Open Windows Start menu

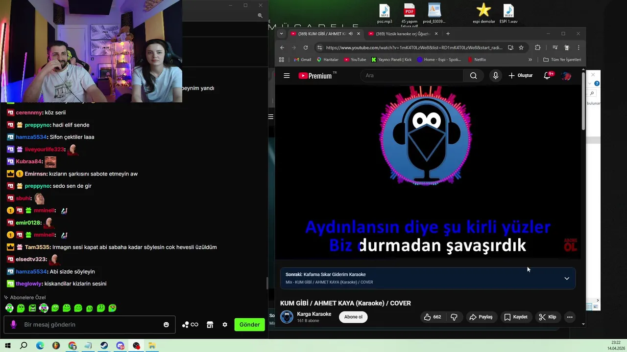pyautogui.click(x=8, y=346)
